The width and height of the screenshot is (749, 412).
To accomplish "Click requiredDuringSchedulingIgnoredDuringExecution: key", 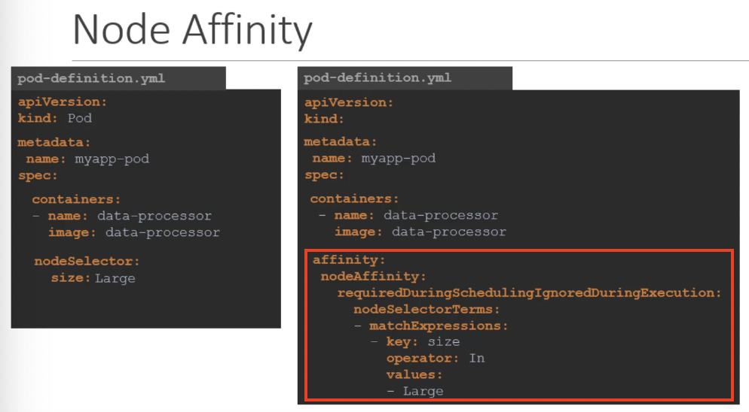I will pyautogui.click(x=529, y=292).
